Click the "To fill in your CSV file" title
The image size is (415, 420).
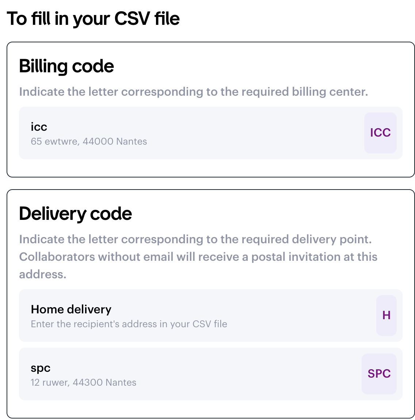pos(93,19)
